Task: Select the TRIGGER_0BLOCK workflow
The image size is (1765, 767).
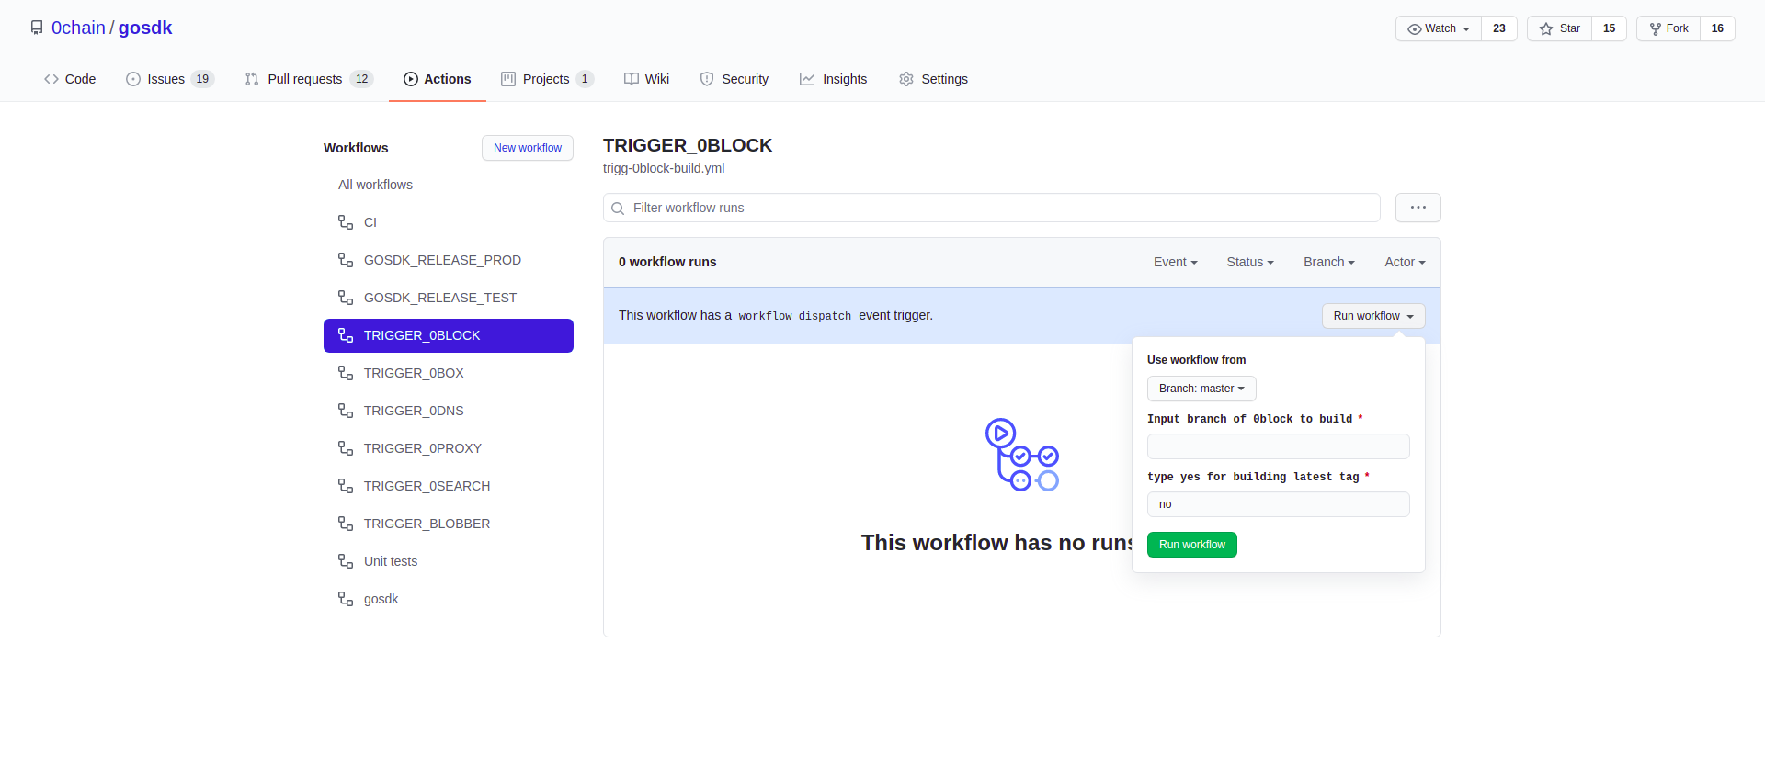Action: pyautogui.click(x=449, y=335)
